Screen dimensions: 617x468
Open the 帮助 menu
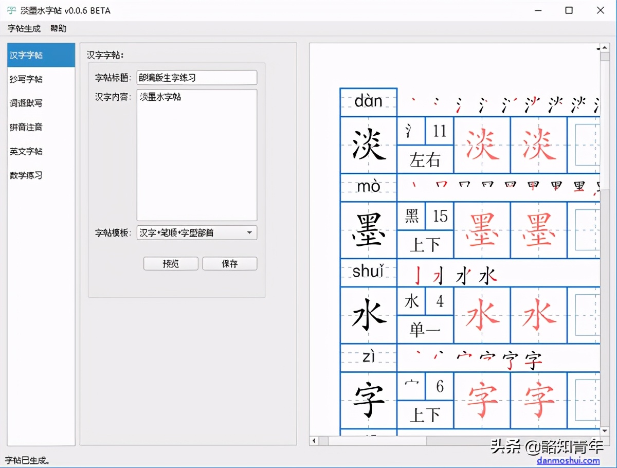click(x=57, y=29)
